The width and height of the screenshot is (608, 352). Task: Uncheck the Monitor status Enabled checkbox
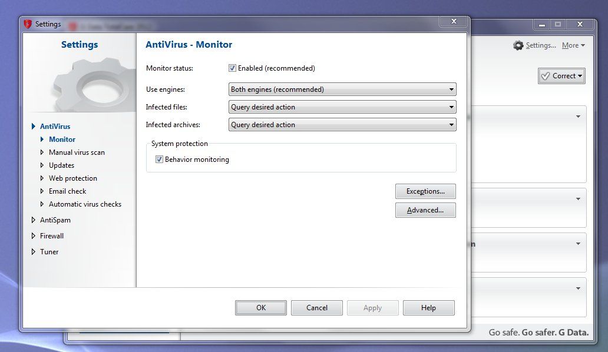[x=233, y=68]
